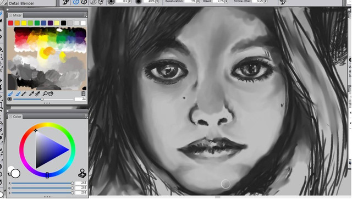Select the white Mixer swatch

point(83,23)
